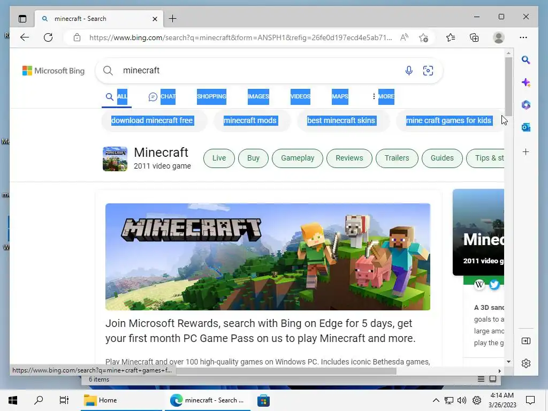Screen dimensions: 548x411
Task: Click the taskbar search icon
Action: pyautogui.click(x=39, y=400)
